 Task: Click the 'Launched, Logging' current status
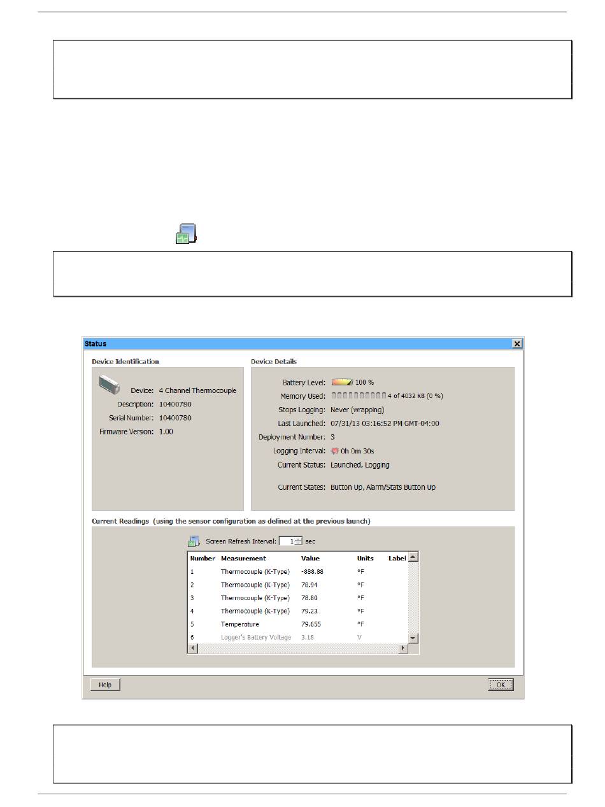pos(360,465)
